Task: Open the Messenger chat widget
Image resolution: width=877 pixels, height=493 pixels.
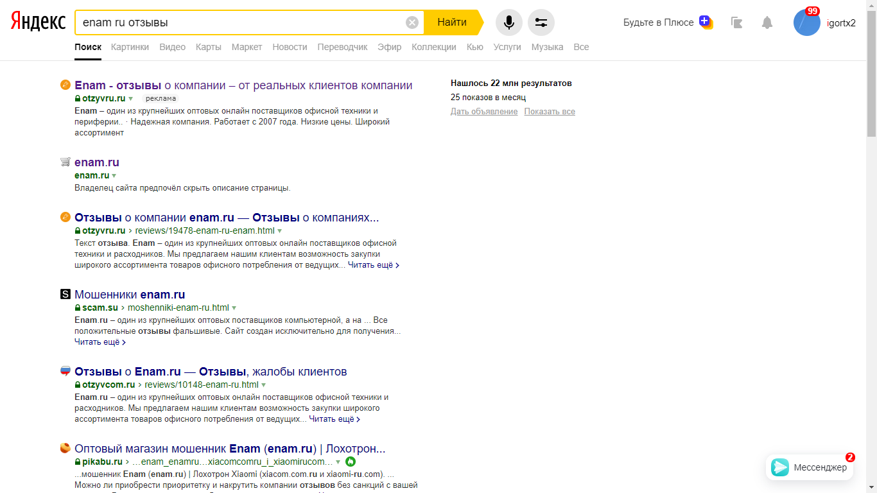Action: point(809,467)
